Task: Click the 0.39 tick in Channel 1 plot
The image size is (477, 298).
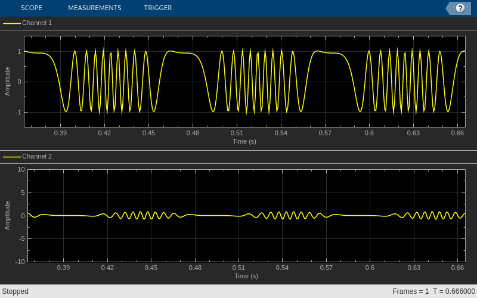Action: pyautogui.click(x=60, y=133)
